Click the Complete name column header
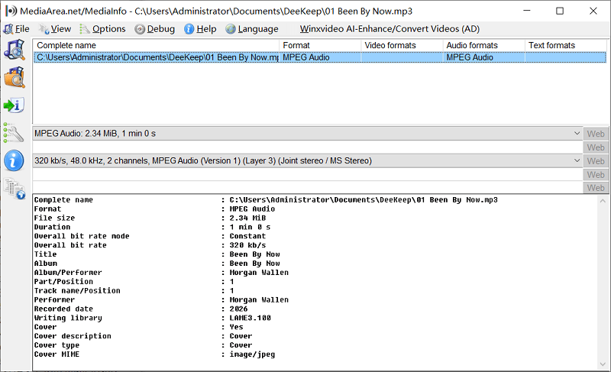Screen dimensions: 611x372 157,45
